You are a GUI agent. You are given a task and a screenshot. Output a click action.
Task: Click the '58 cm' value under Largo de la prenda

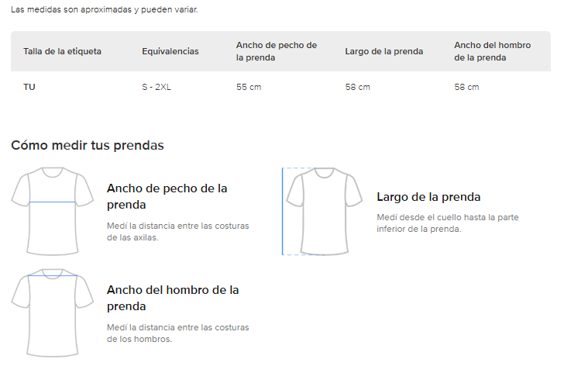[x=358, y=87]
